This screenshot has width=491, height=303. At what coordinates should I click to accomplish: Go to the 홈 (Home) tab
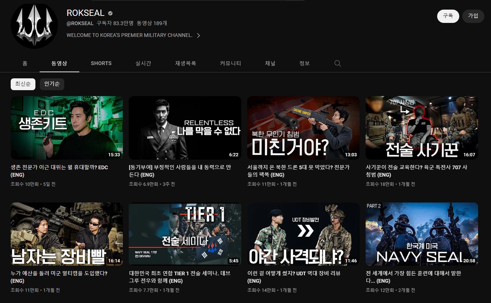pos(25,63)
